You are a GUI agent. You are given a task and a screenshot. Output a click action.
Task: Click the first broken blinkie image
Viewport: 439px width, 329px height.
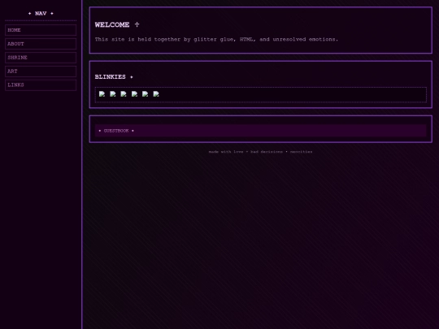click(102, 94)
